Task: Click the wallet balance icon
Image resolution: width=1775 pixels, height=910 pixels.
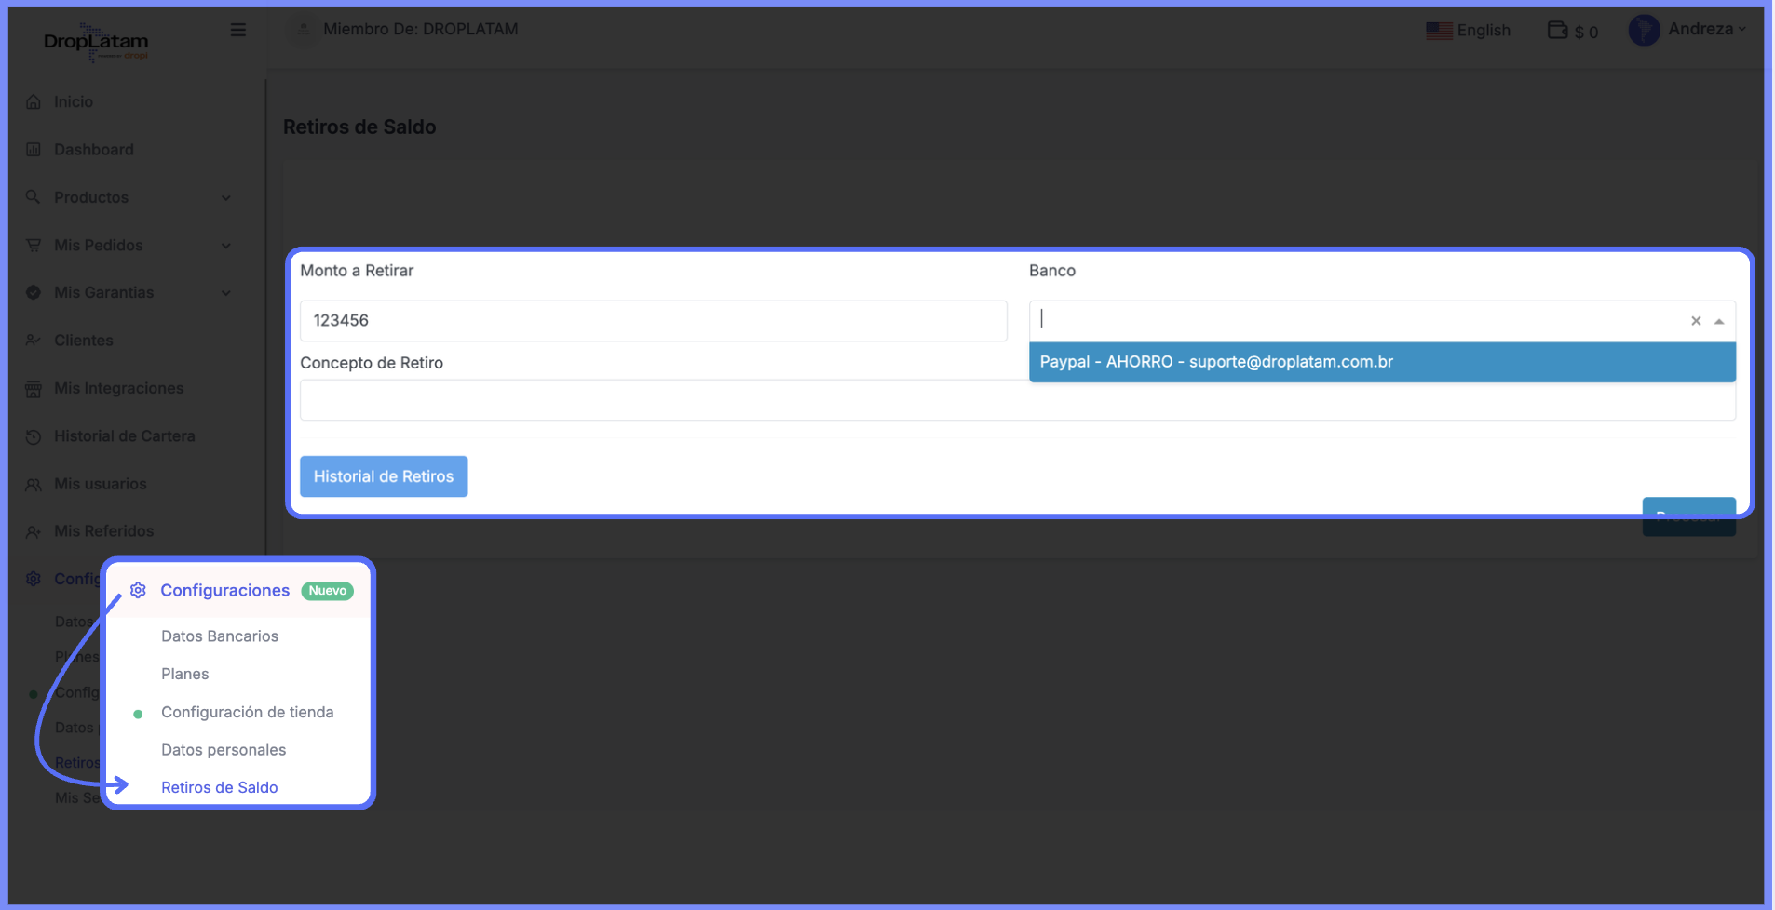Action: [x=1557, y=31]
